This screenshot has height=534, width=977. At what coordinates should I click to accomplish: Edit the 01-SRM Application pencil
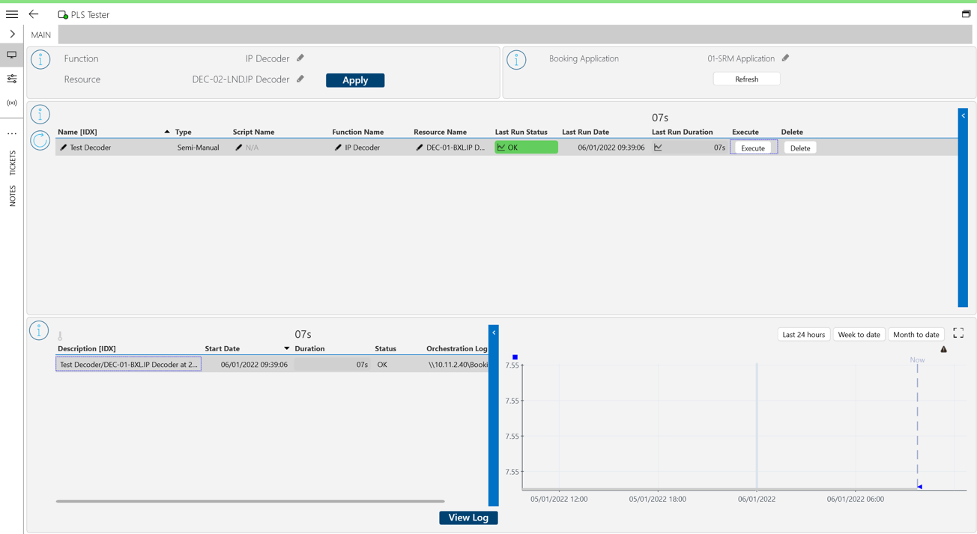(x=785, y=58)
